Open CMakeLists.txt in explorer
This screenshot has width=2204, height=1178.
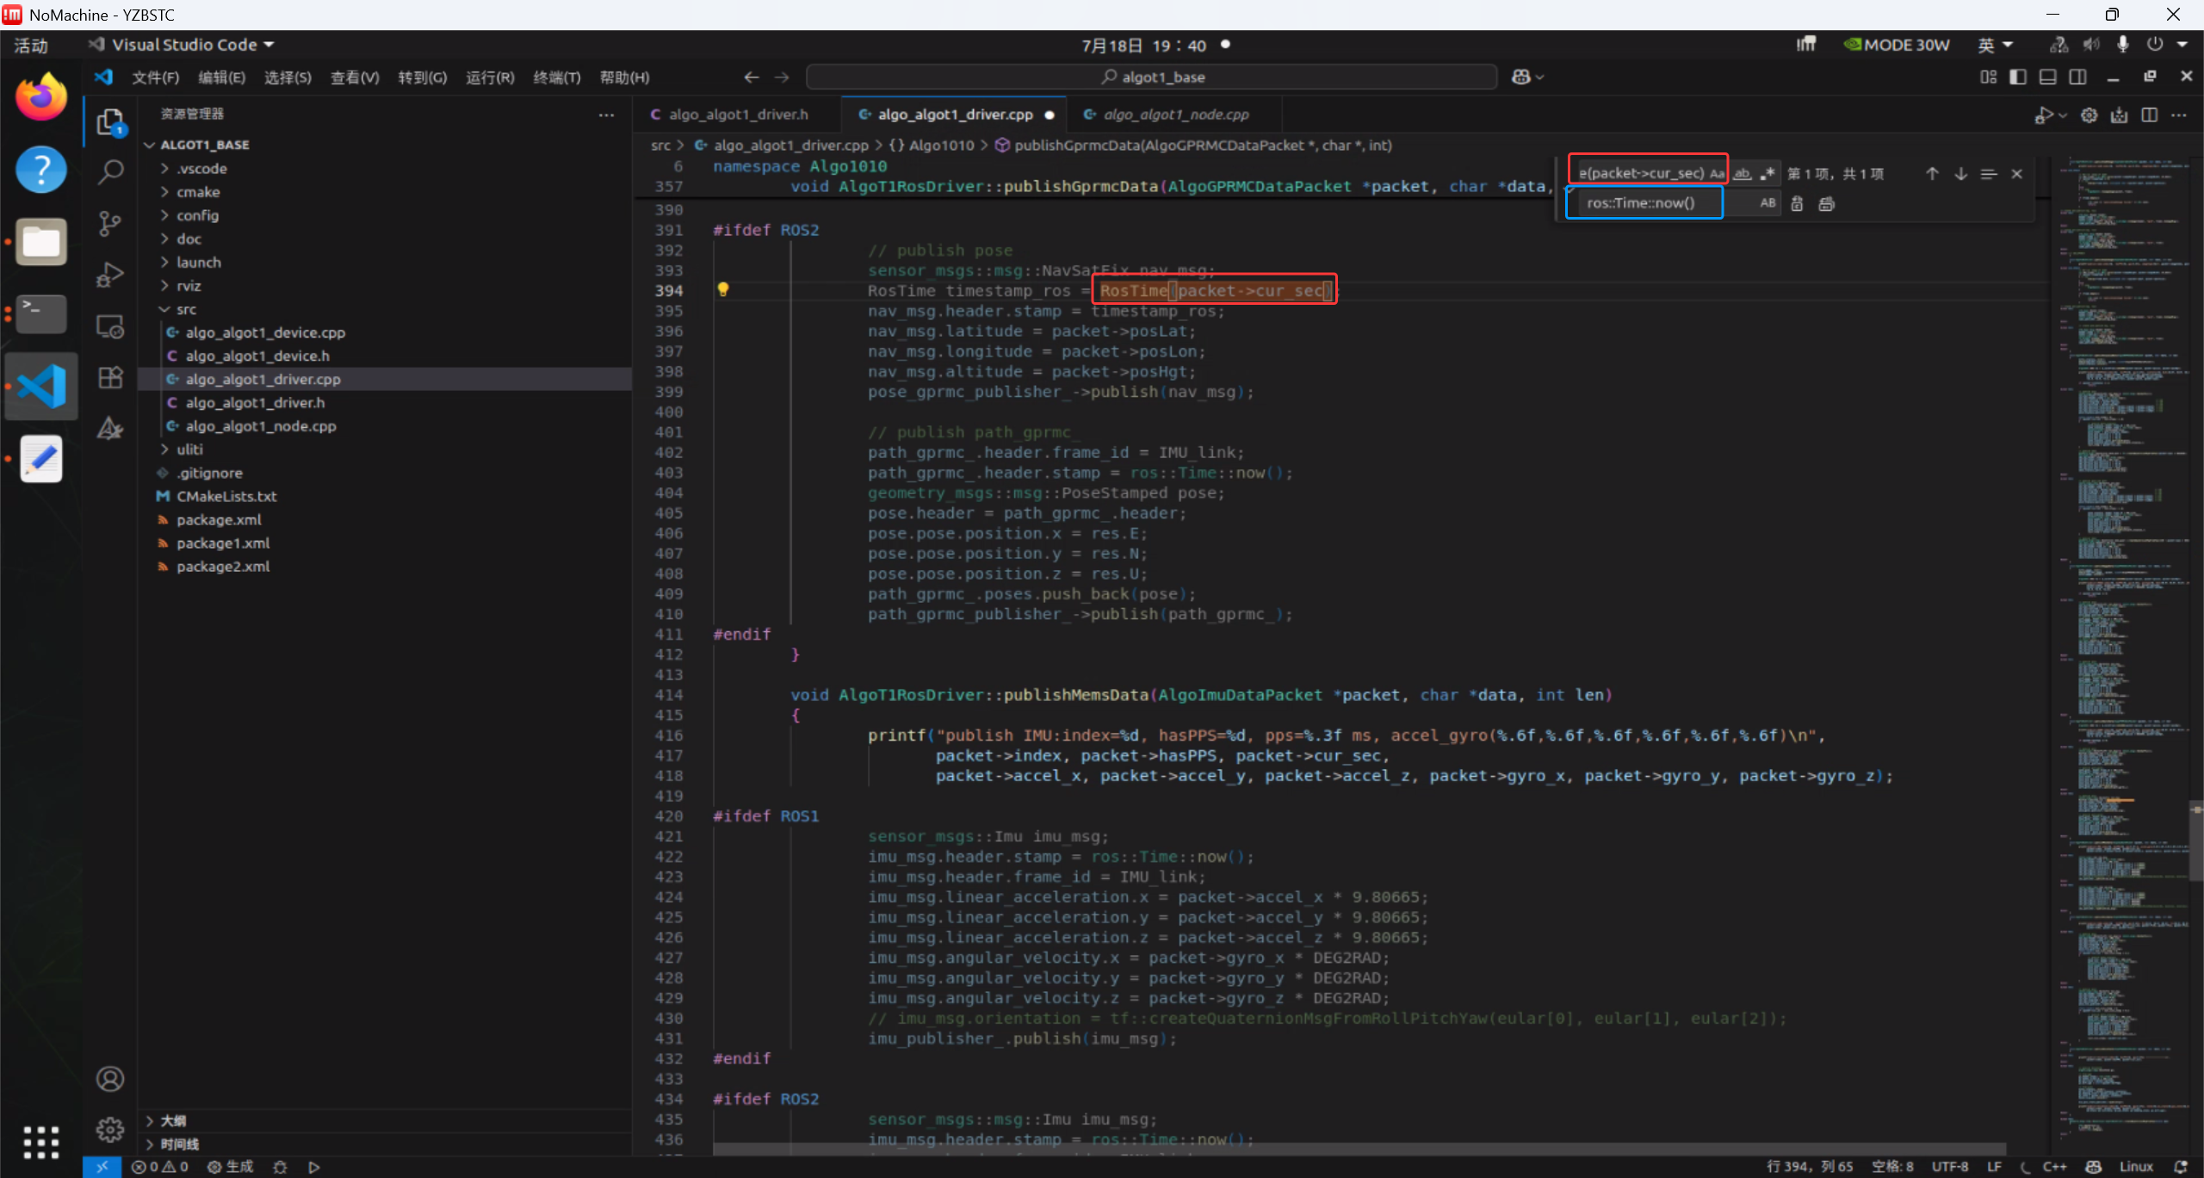tap(226, 496)
